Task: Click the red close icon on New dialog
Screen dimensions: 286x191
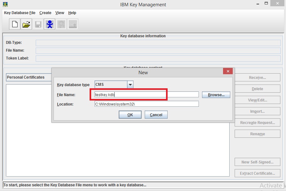Action: (x=228, y=71)
